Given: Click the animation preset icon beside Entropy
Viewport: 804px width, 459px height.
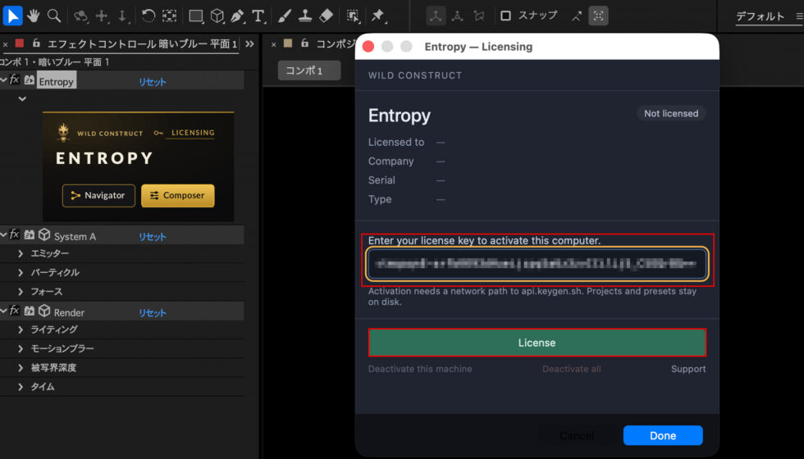Looking at the screenshot, I should coord(30,80).
